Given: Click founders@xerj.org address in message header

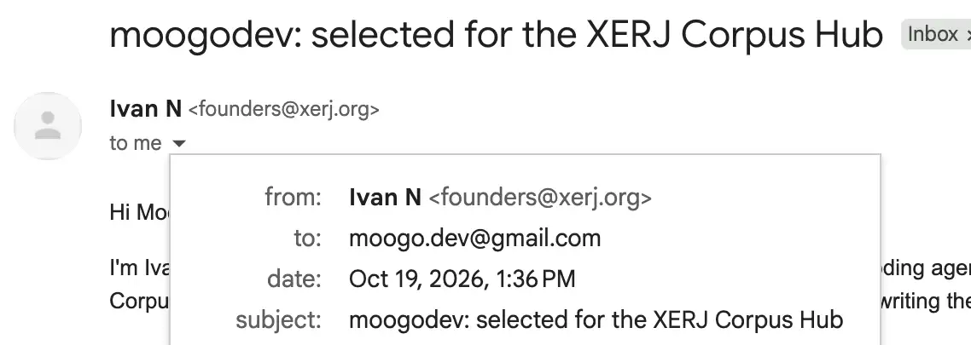Looking at the screenshot, I should click(283, 109).
